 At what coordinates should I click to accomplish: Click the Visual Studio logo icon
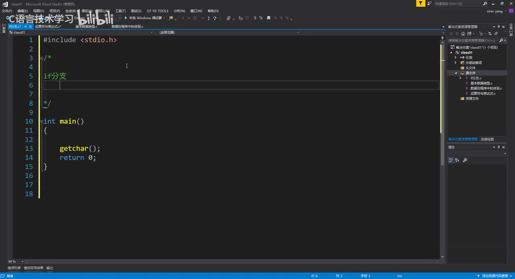coord(5,4)
